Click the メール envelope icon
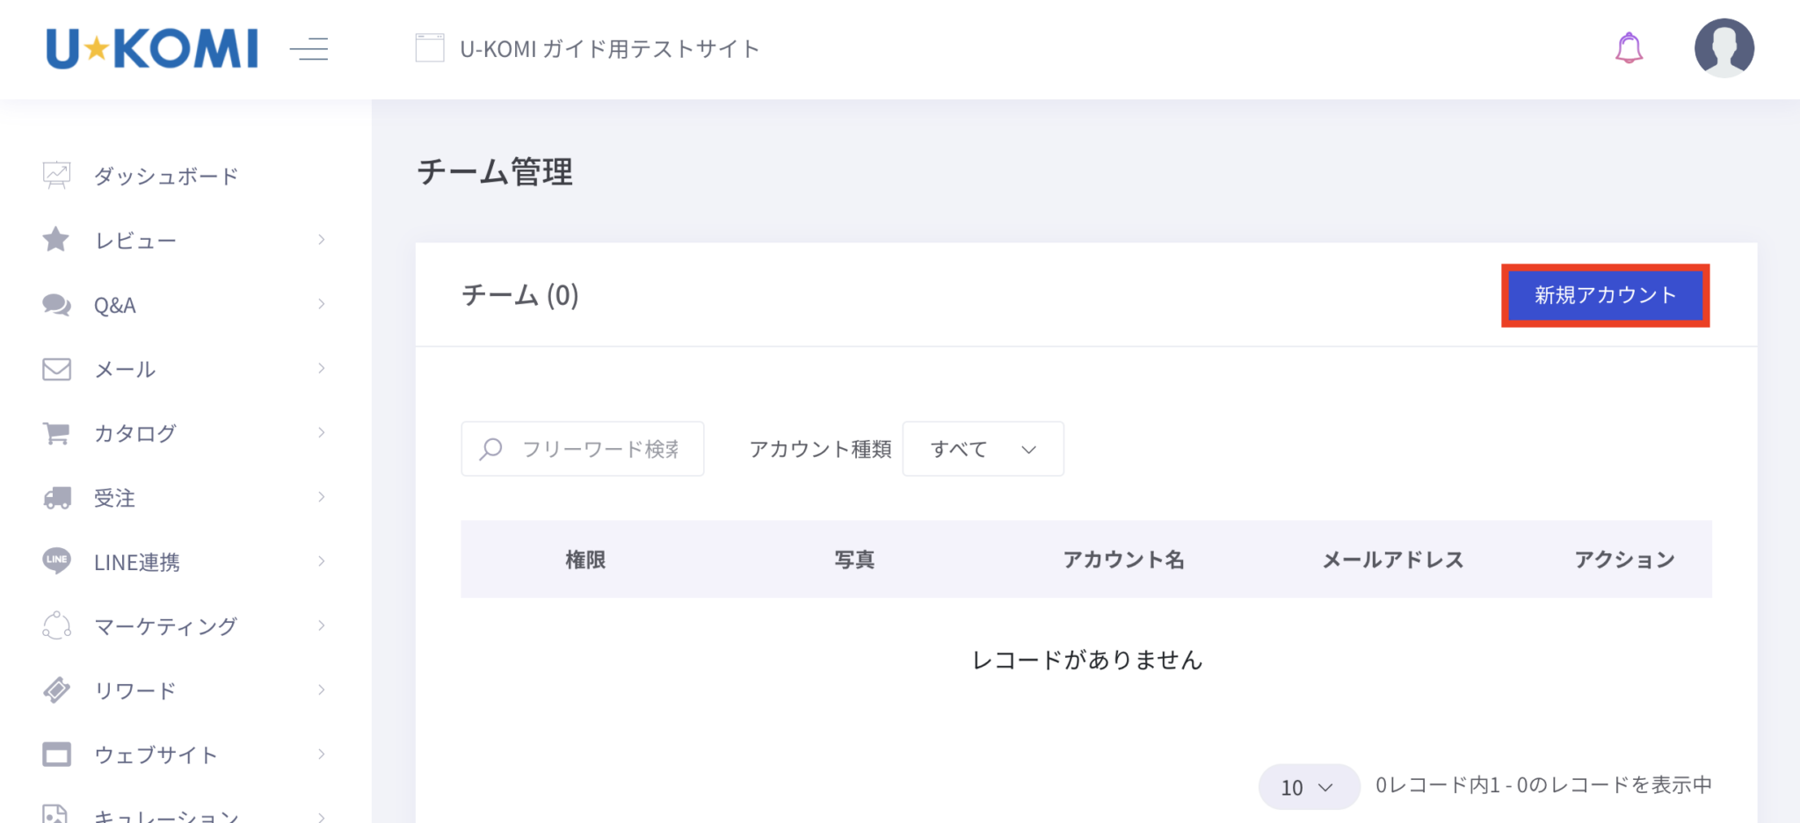The image size is (1800, 823). [57, 369]
